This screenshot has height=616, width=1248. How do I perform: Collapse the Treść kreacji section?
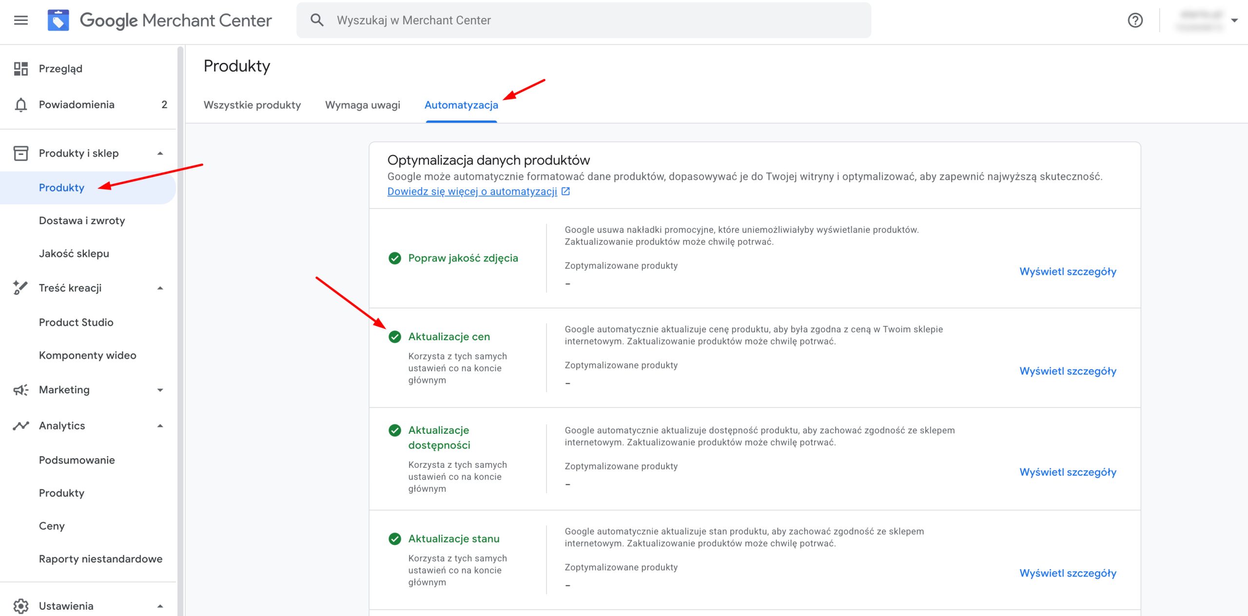[160, 289]
